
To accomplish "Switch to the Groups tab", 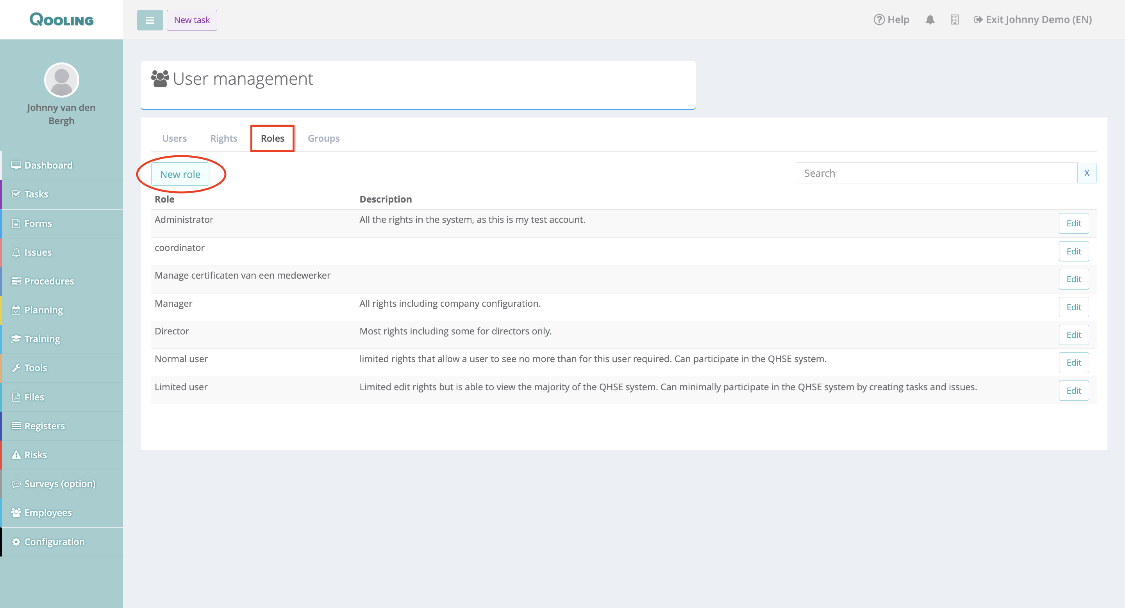I will point(323,138).
